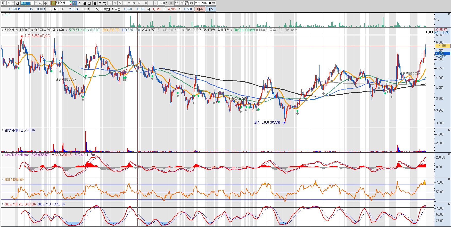Click the 뉴스 panel label
Viewport: 451px width, 227px height.
point(8,15)
